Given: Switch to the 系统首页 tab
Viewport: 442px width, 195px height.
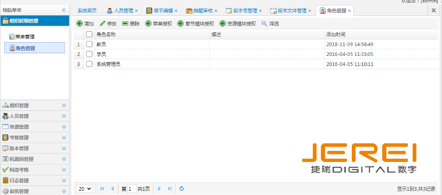Looking at the screenshot, I should coord(87,11).
